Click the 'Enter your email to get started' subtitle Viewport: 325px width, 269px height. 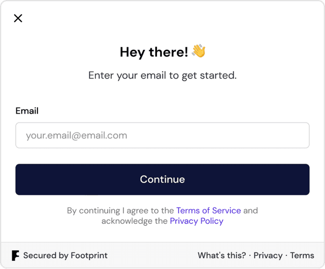162,75
